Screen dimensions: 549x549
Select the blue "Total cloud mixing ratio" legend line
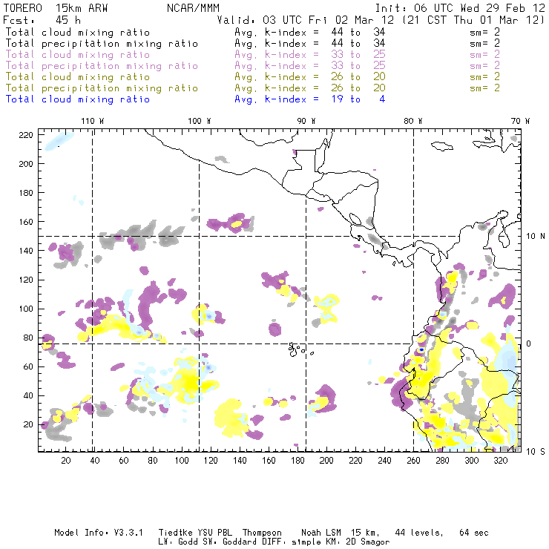click(x=78, y=100)
